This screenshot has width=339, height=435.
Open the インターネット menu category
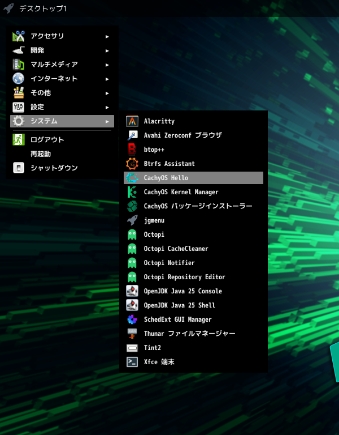click(x=62, y=79)
